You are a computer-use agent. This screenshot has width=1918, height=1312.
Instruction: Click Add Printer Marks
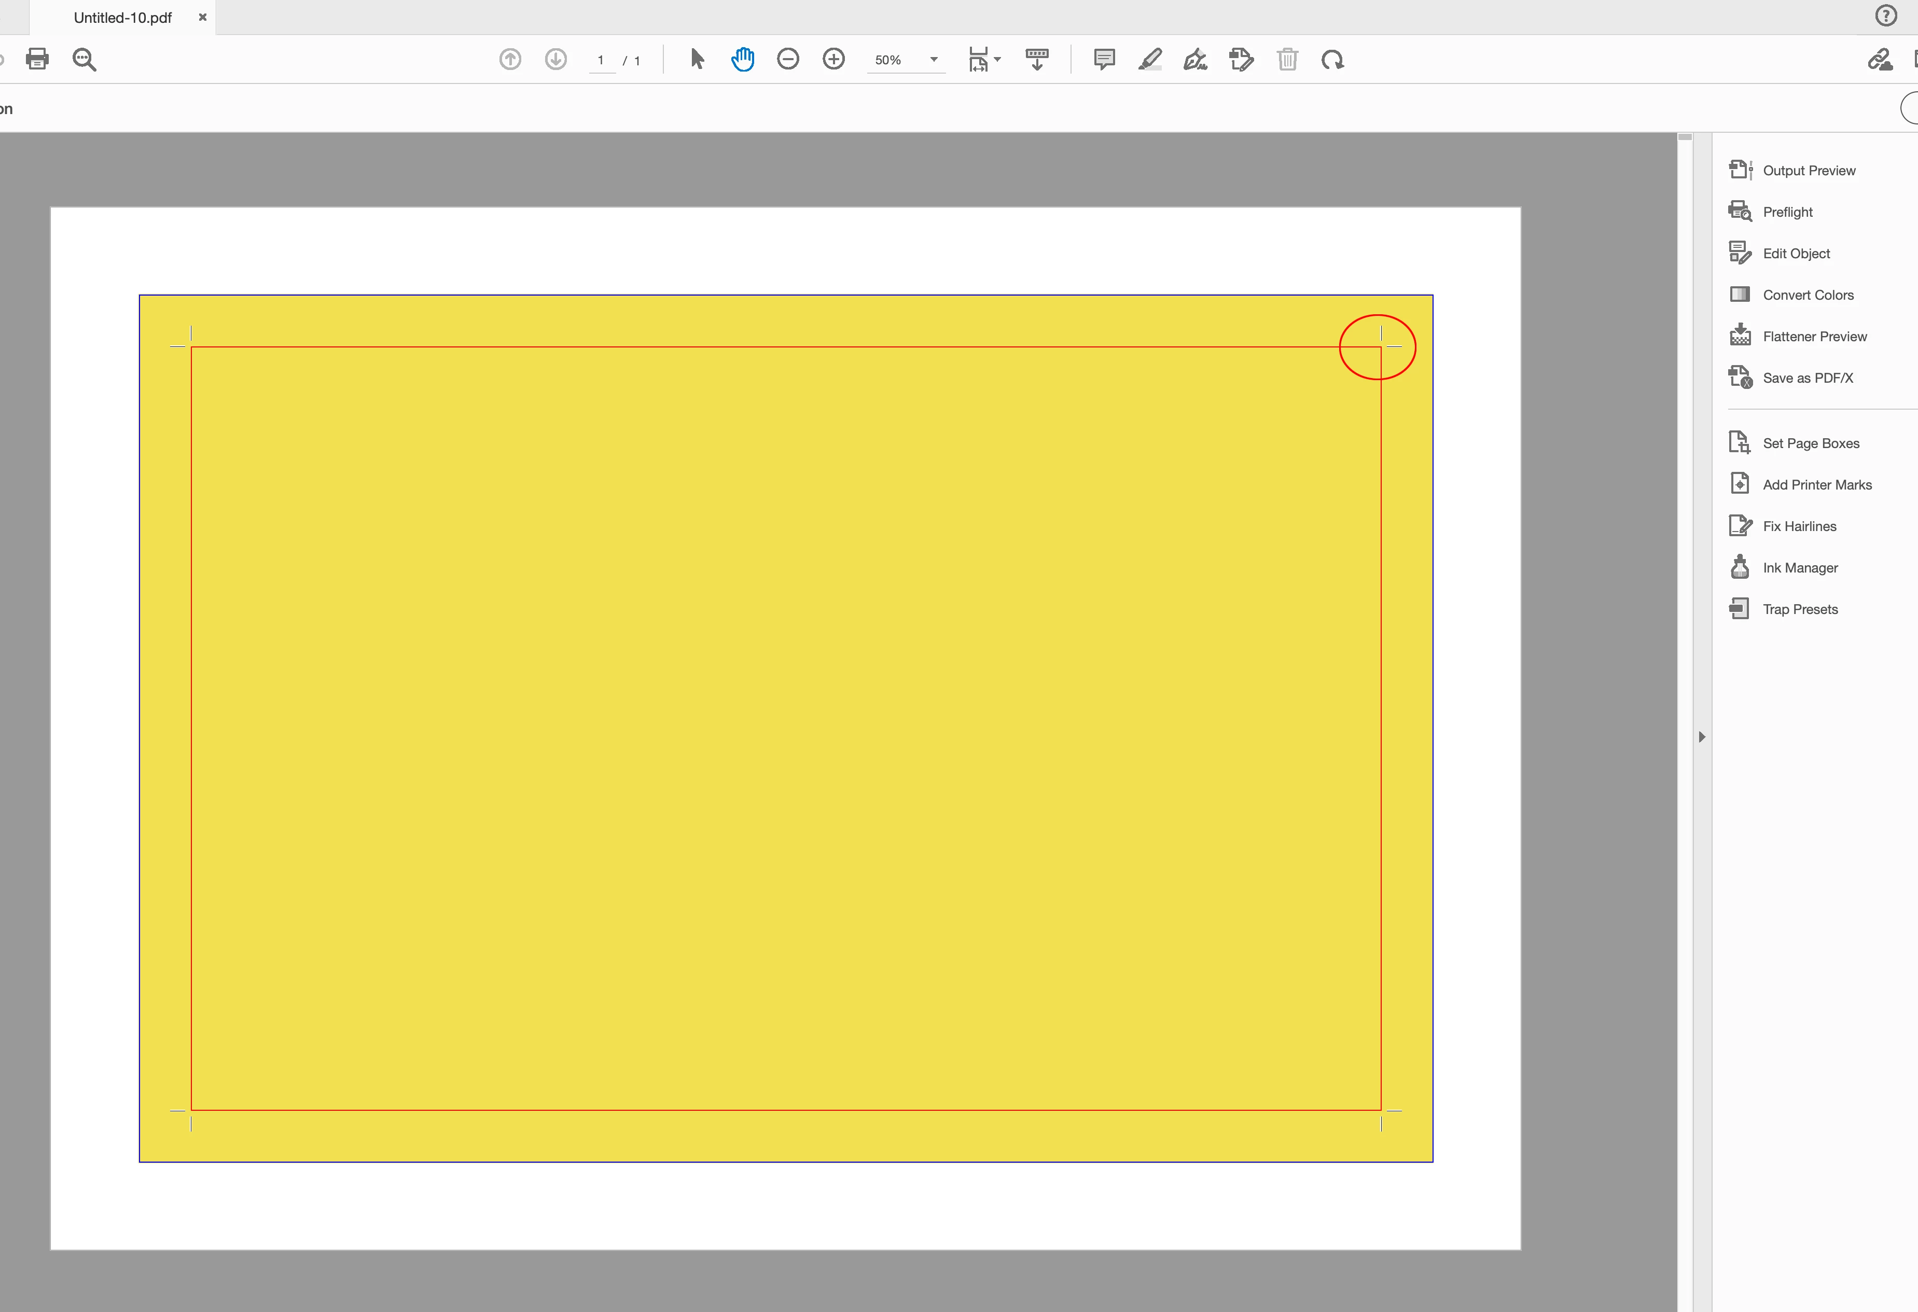tap(1816, 485)
